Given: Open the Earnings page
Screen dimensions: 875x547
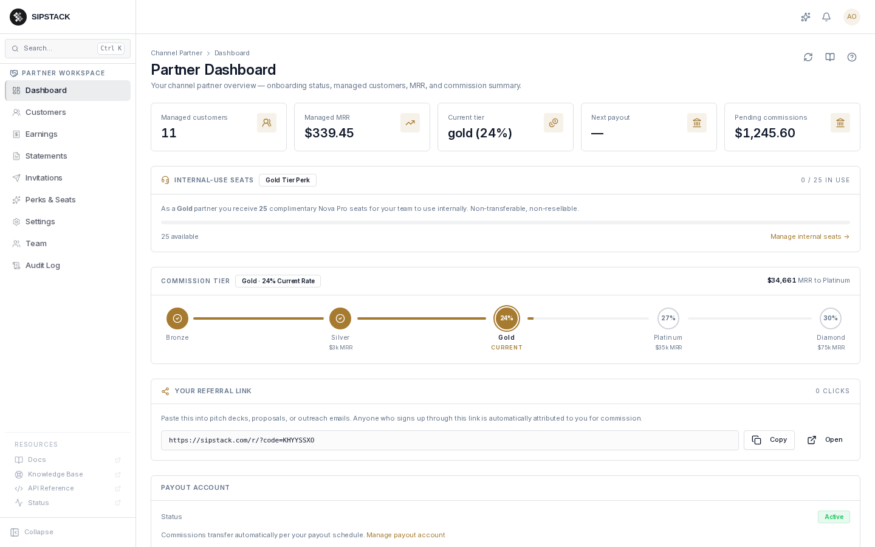Looking at the screenshot, I should pyautogui.click(x=68, y=134).
